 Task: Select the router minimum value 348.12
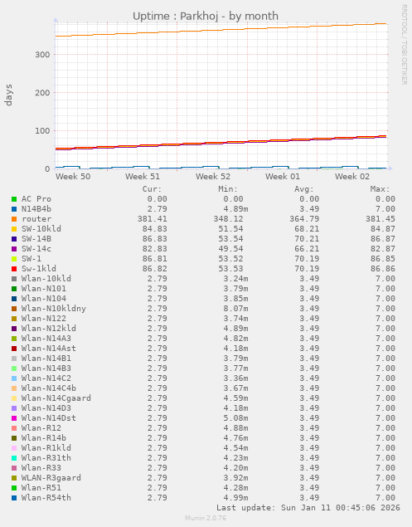pyautogui.click(x=228, y=219)
